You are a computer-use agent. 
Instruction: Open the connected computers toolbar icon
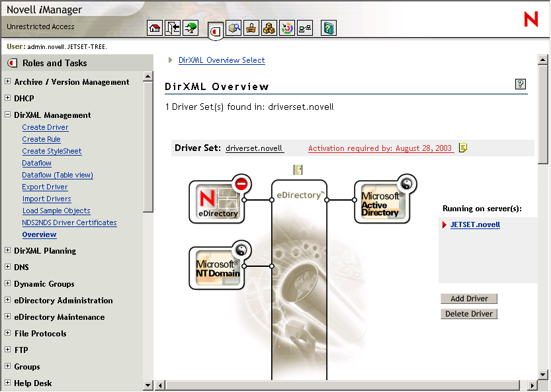coord(305,28)
